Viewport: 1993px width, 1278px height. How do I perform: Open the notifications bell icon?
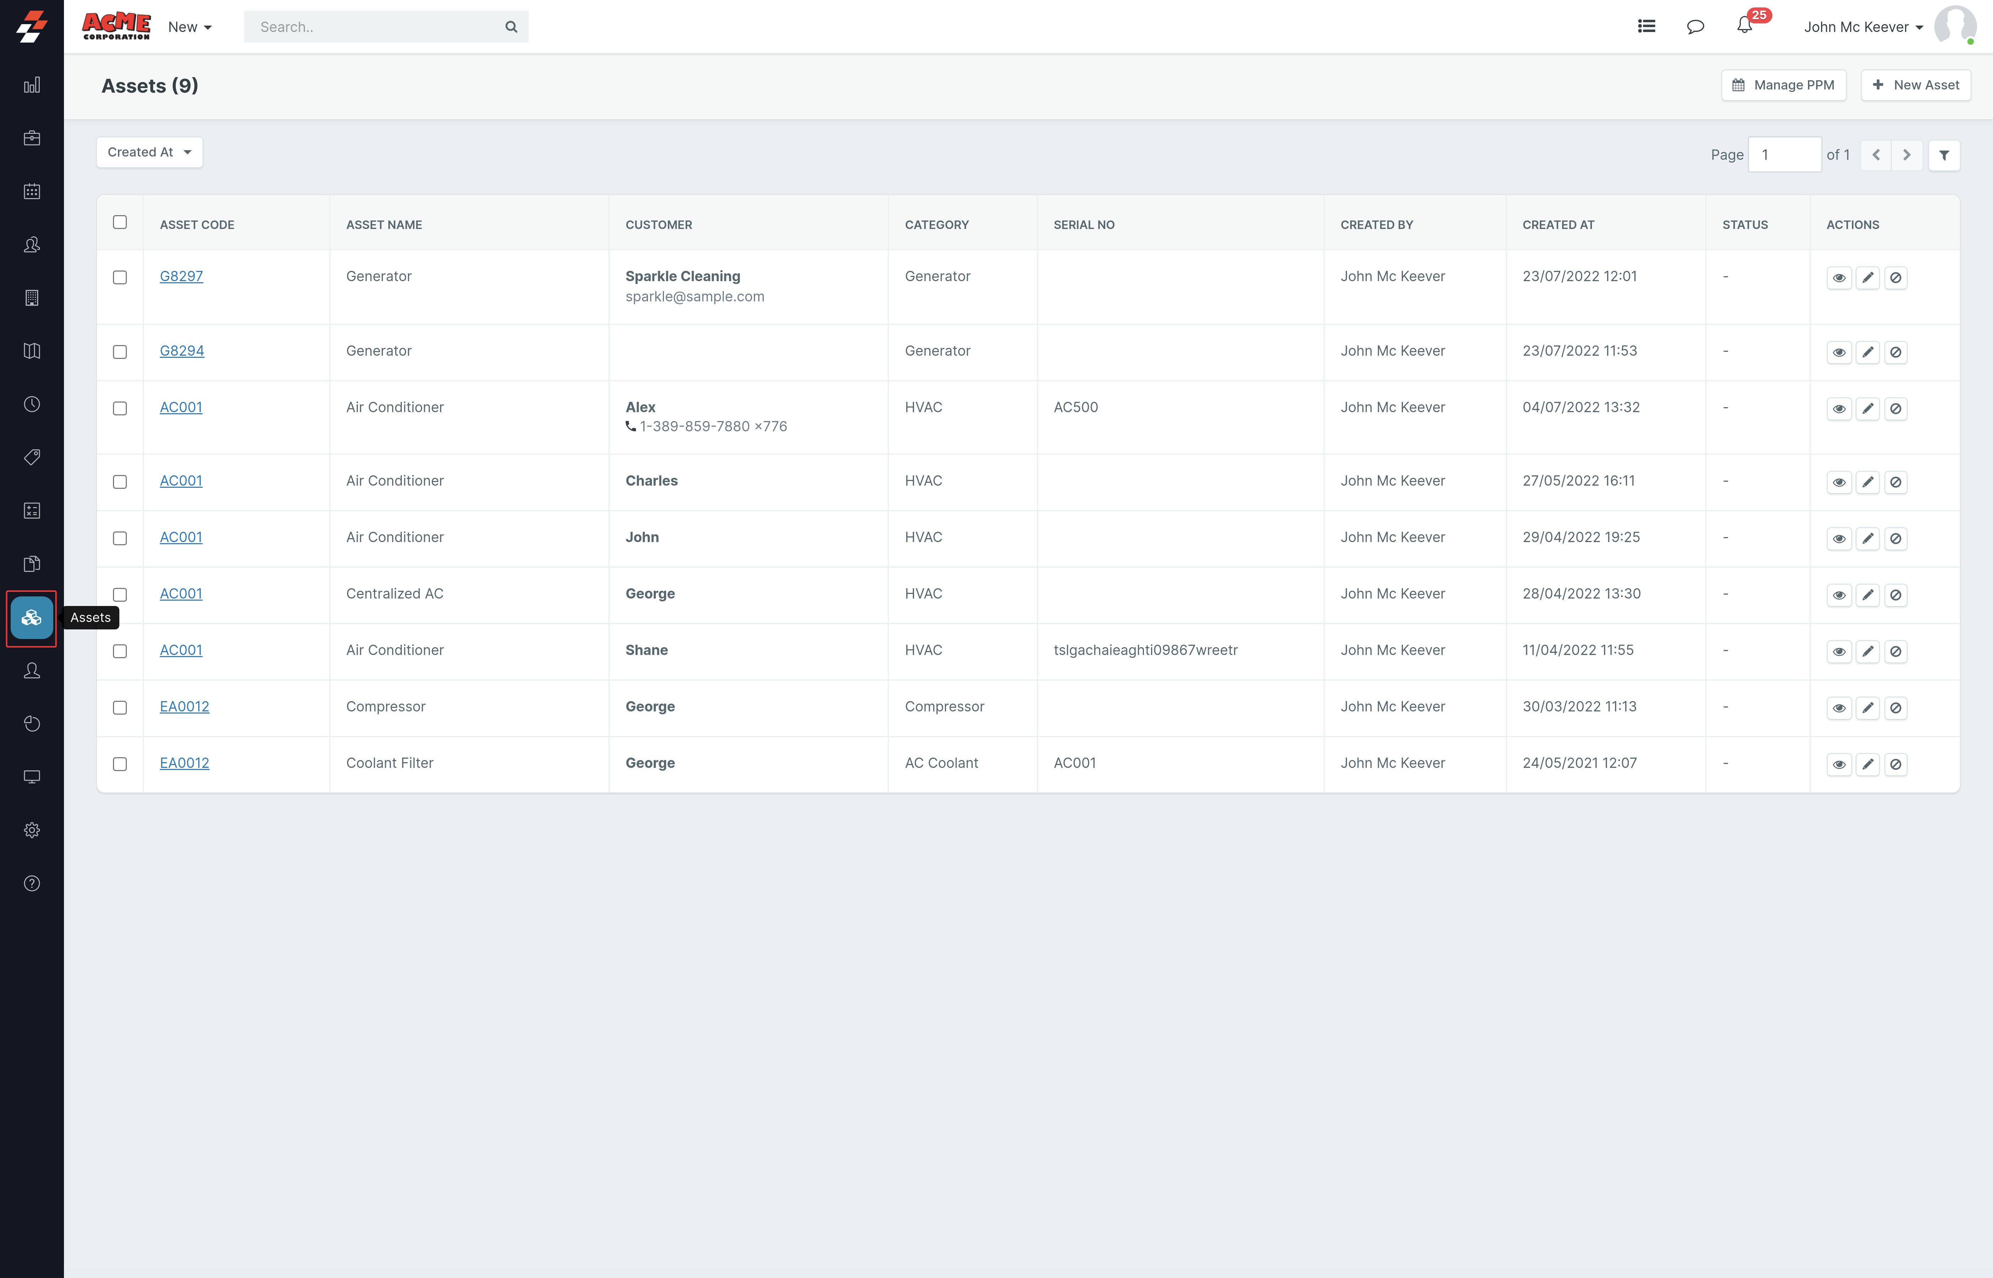click(1744, 27)
